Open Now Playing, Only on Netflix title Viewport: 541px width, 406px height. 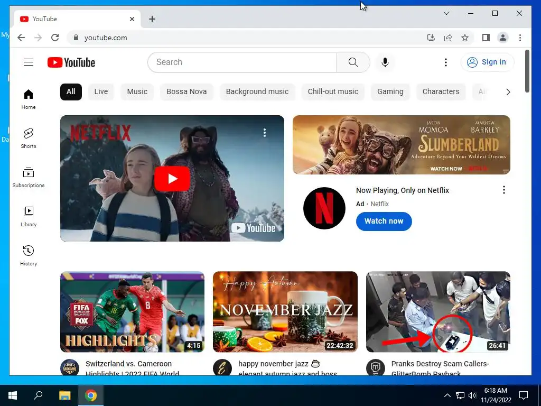tap(402, 190)
